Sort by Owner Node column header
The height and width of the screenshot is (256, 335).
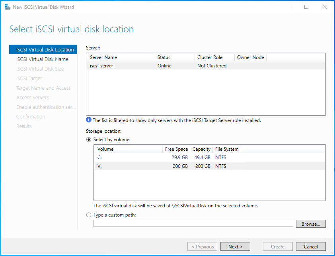pos(250,57)
